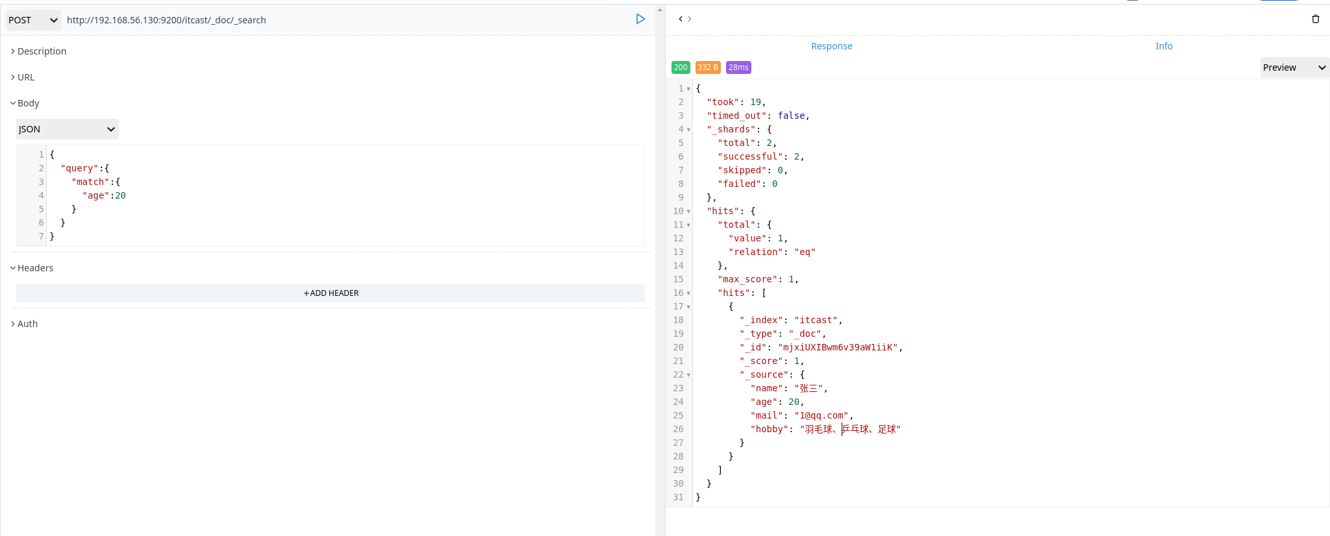The image size is (1330, 536).
Task: Expand the Description section
Action: pos(39,51)
